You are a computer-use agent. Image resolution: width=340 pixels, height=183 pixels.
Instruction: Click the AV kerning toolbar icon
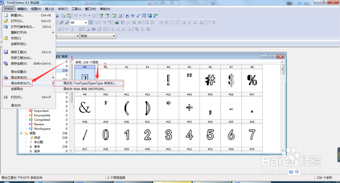click(x=133, y=16)
